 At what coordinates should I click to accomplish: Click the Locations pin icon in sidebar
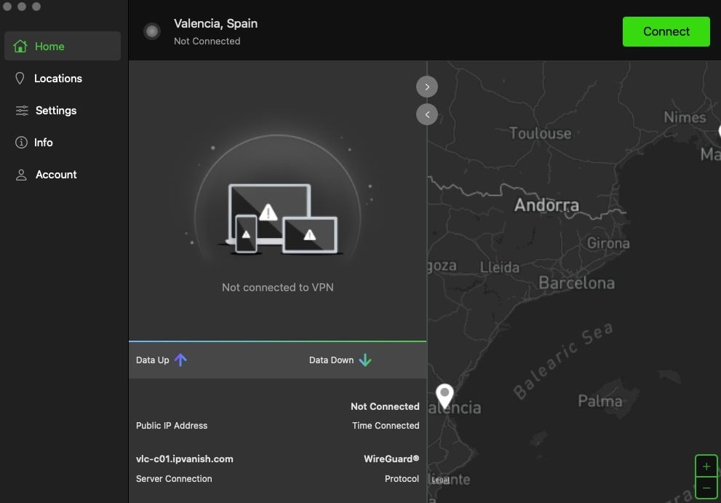[x=20, y=79]
